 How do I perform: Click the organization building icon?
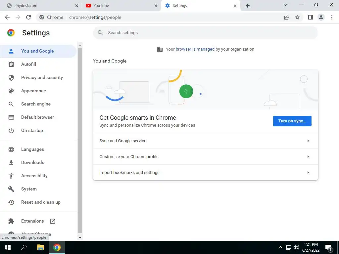pyautogui.click(x=160, y=49)
